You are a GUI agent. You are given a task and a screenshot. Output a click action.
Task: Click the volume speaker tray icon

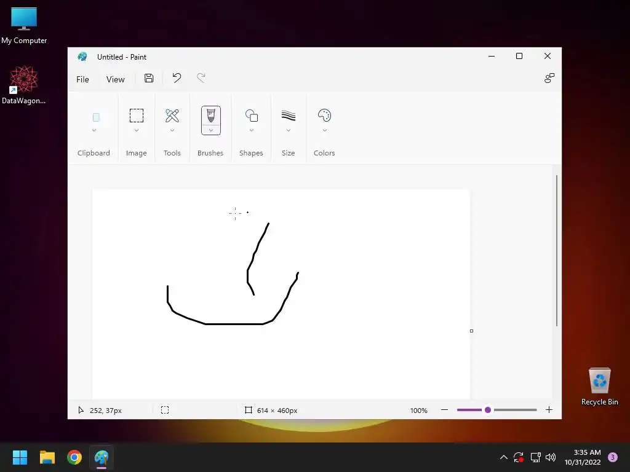pos(551,457)
